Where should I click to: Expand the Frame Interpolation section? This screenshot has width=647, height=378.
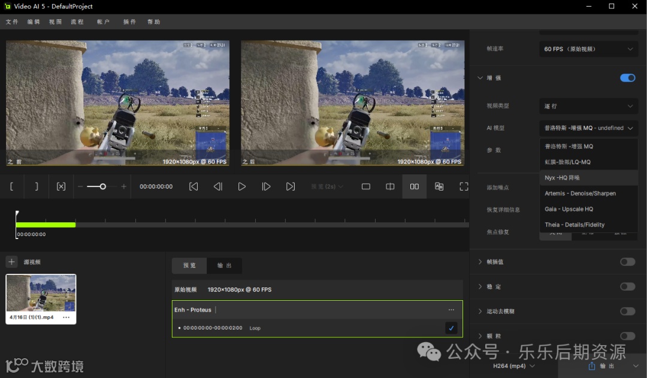click(480, 262)
